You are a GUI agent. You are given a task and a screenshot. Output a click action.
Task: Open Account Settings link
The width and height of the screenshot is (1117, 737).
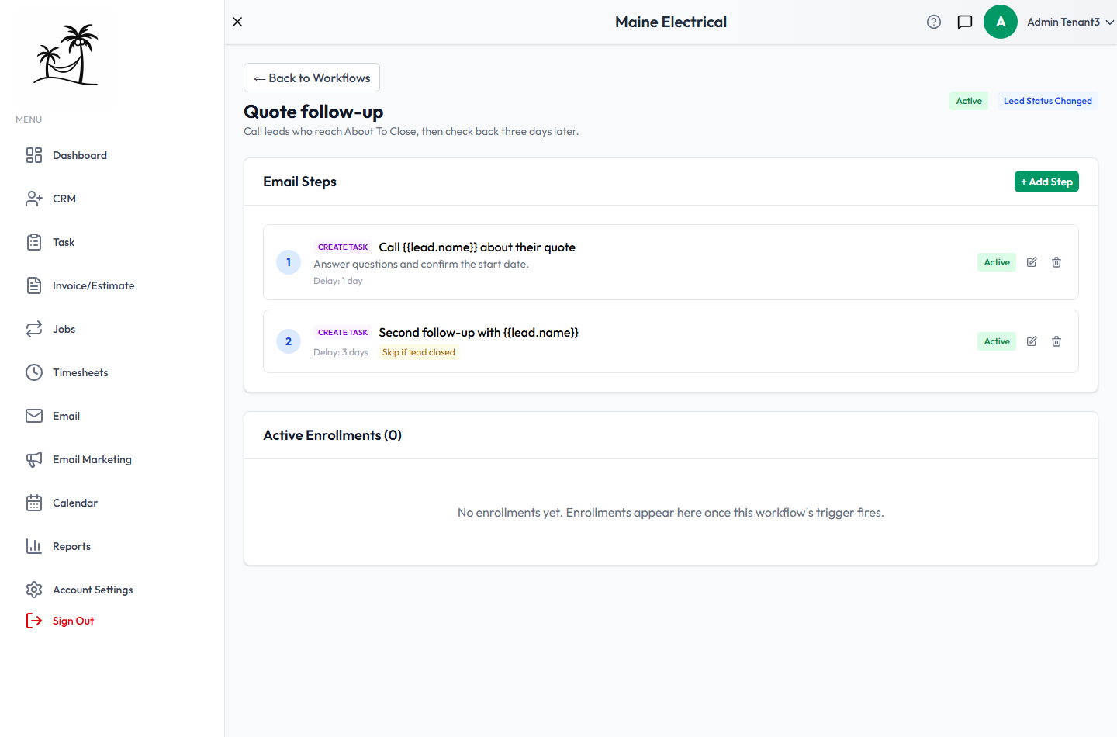tap(93, 590)
